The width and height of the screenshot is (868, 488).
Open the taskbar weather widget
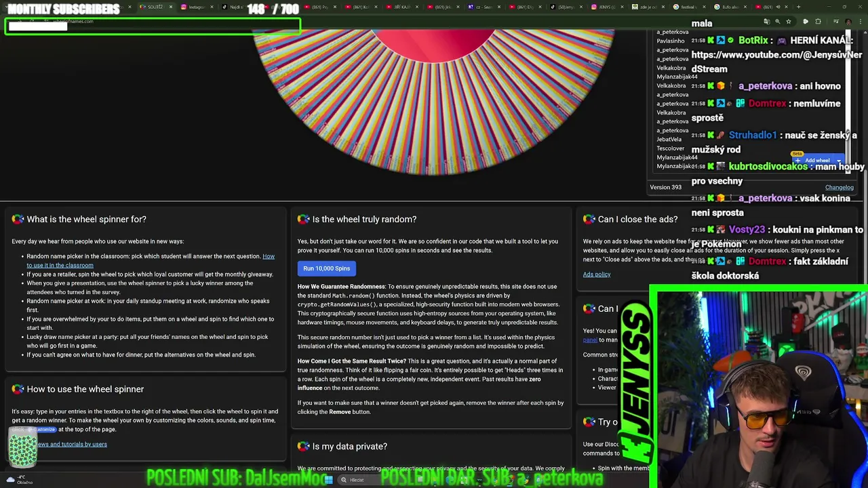[20, 480]
